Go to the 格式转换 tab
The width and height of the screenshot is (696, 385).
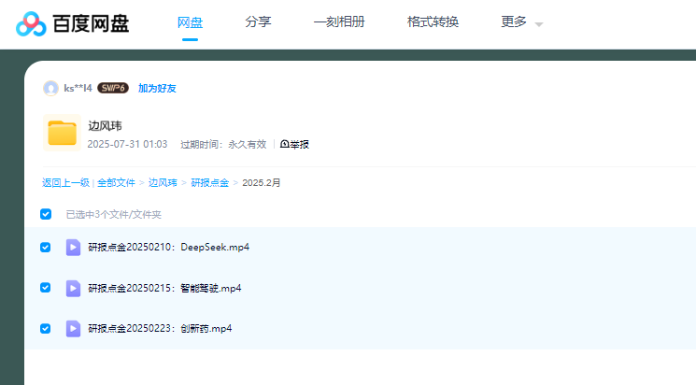click(x=433, y=22)
